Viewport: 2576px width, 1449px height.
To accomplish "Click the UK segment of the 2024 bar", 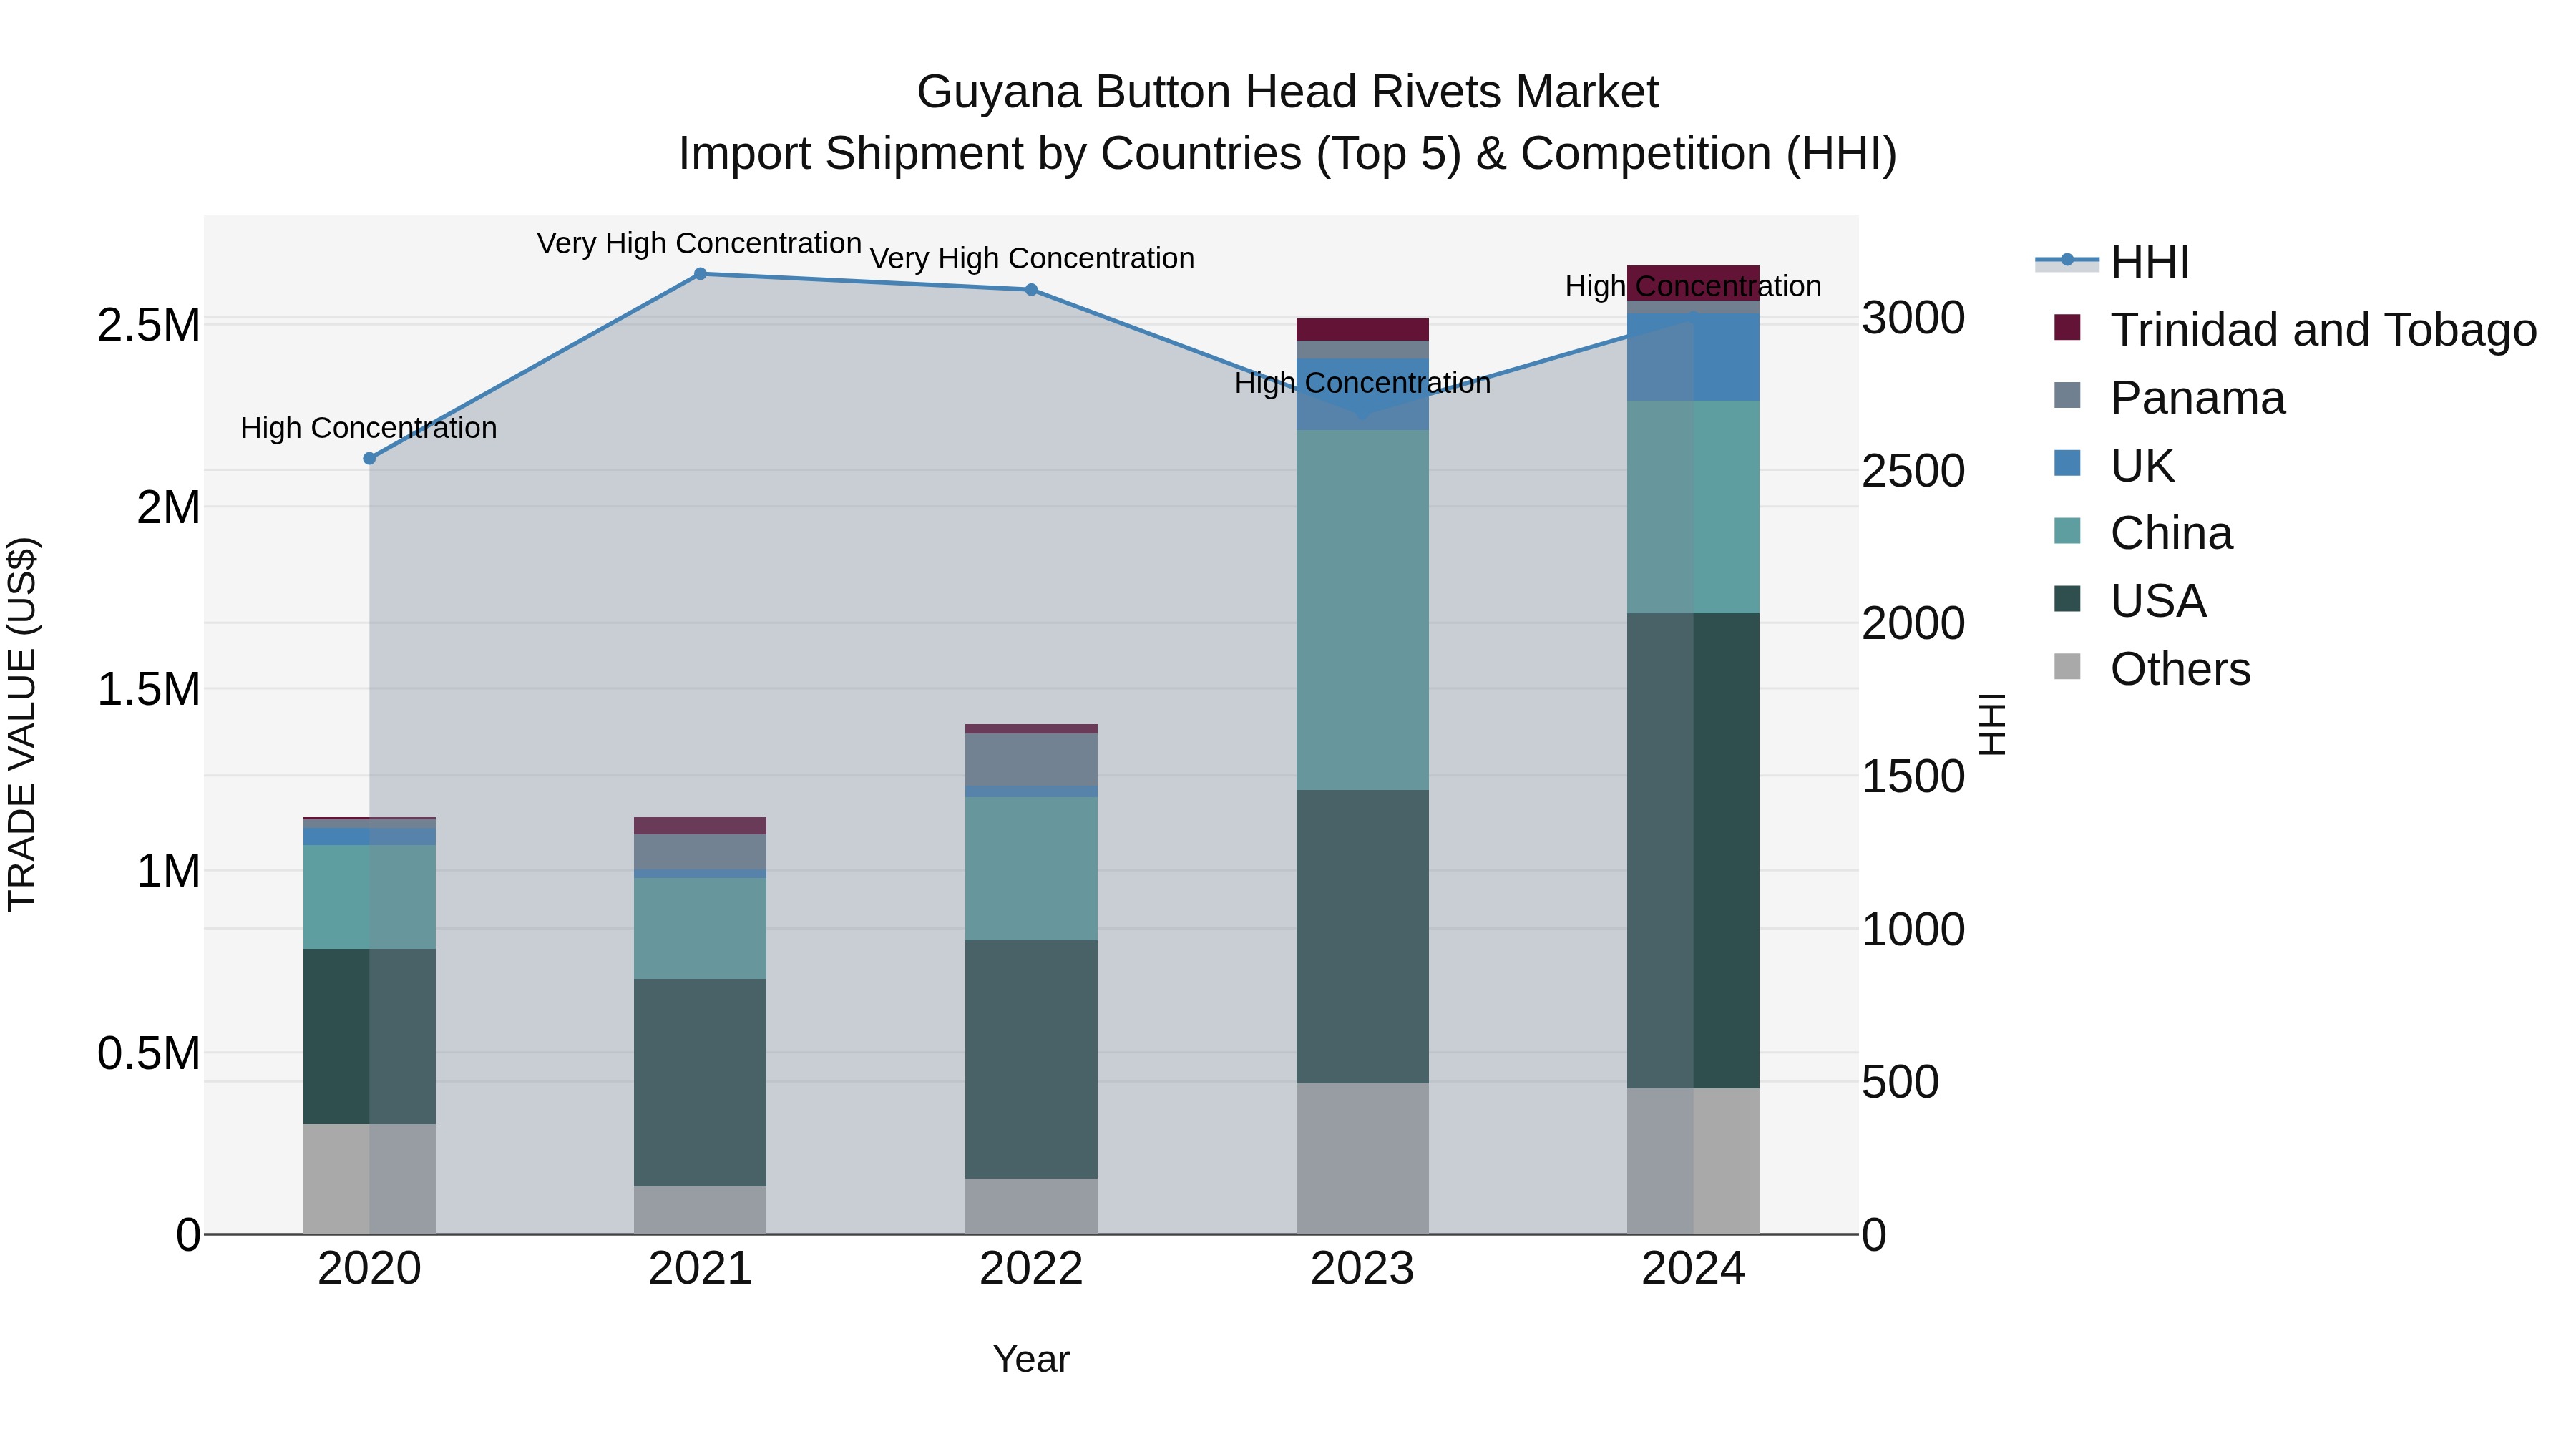I will 1693,357.
